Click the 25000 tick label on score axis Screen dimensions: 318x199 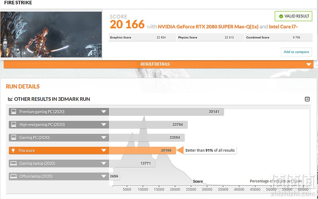pos(191,189)
